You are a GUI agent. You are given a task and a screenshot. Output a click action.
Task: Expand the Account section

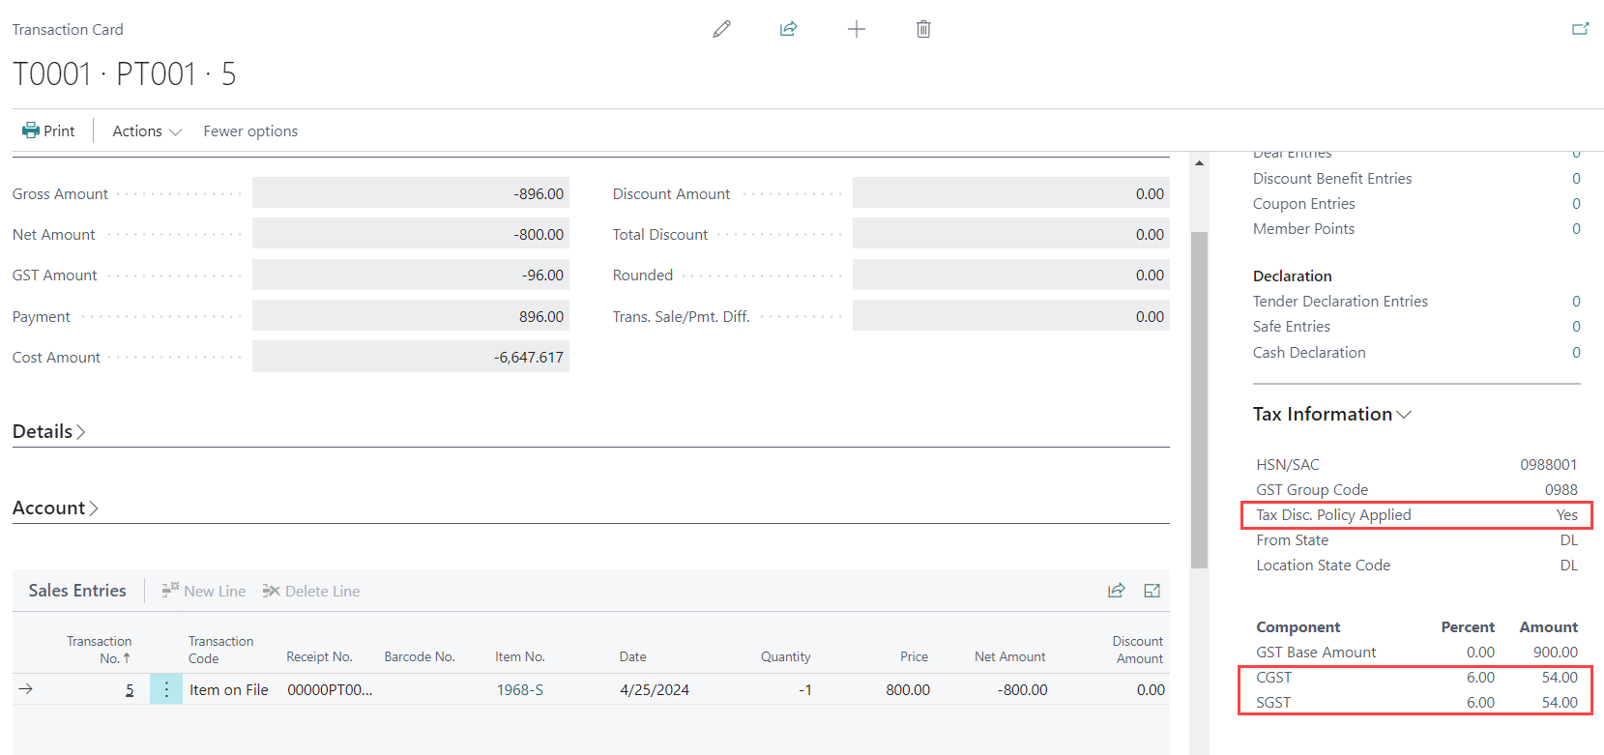pos(55,508)
